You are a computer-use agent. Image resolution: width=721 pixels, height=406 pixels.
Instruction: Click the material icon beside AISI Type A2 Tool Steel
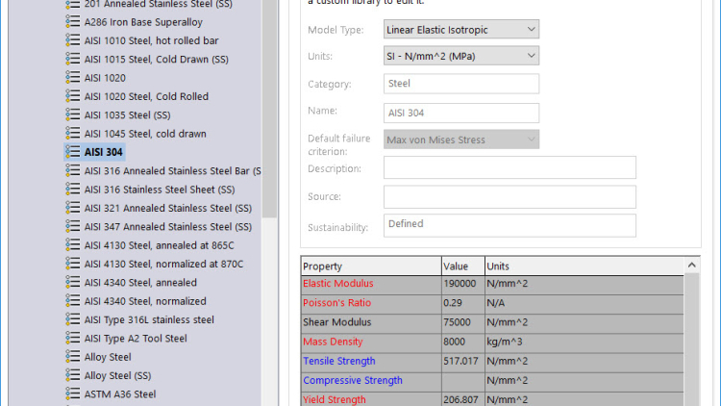(73, 339)
